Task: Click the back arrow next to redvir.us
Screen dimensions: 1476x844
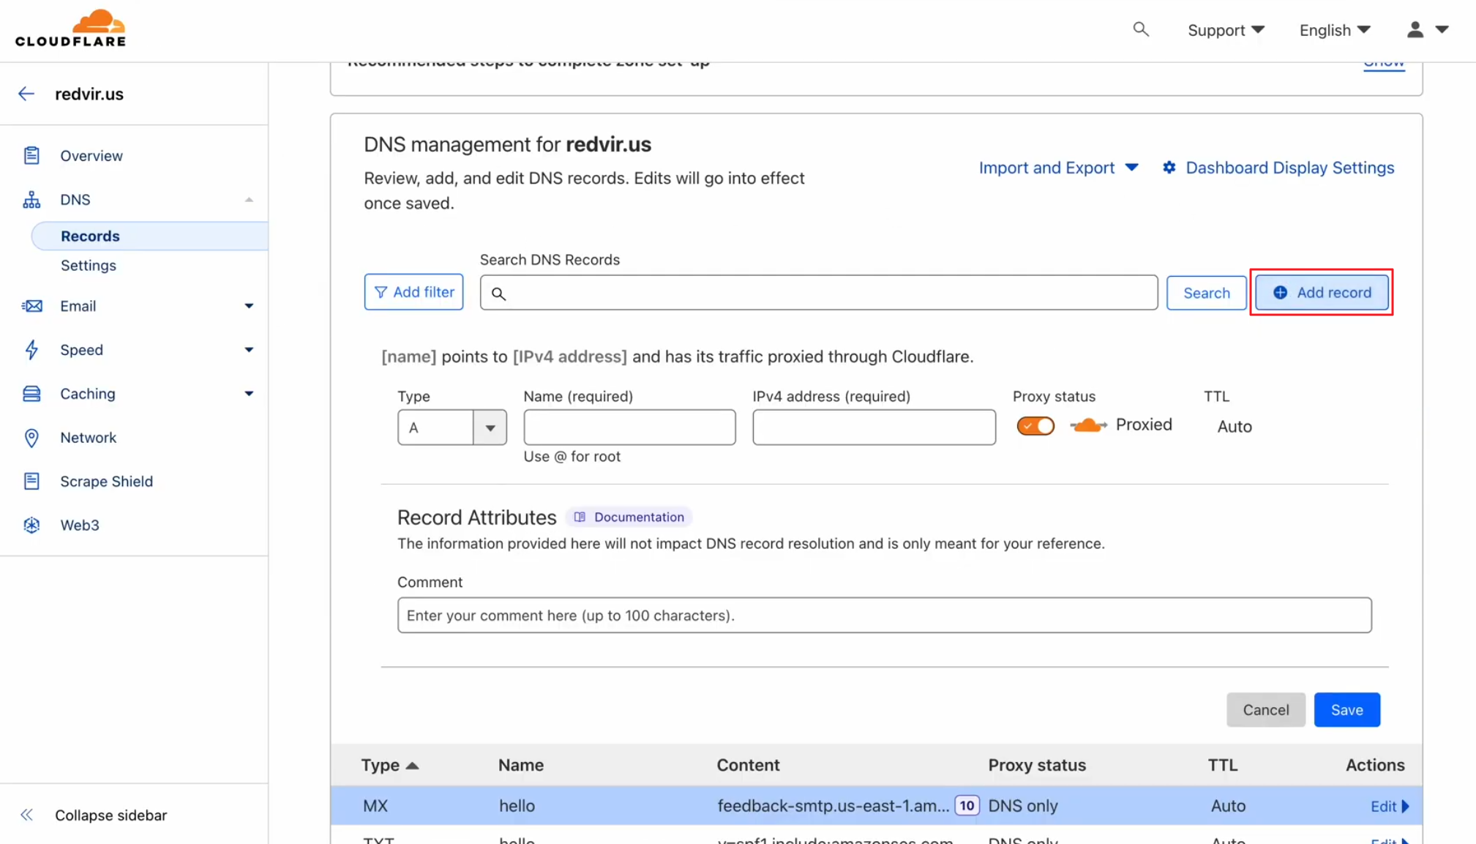Action: click(x=26, y=94)
